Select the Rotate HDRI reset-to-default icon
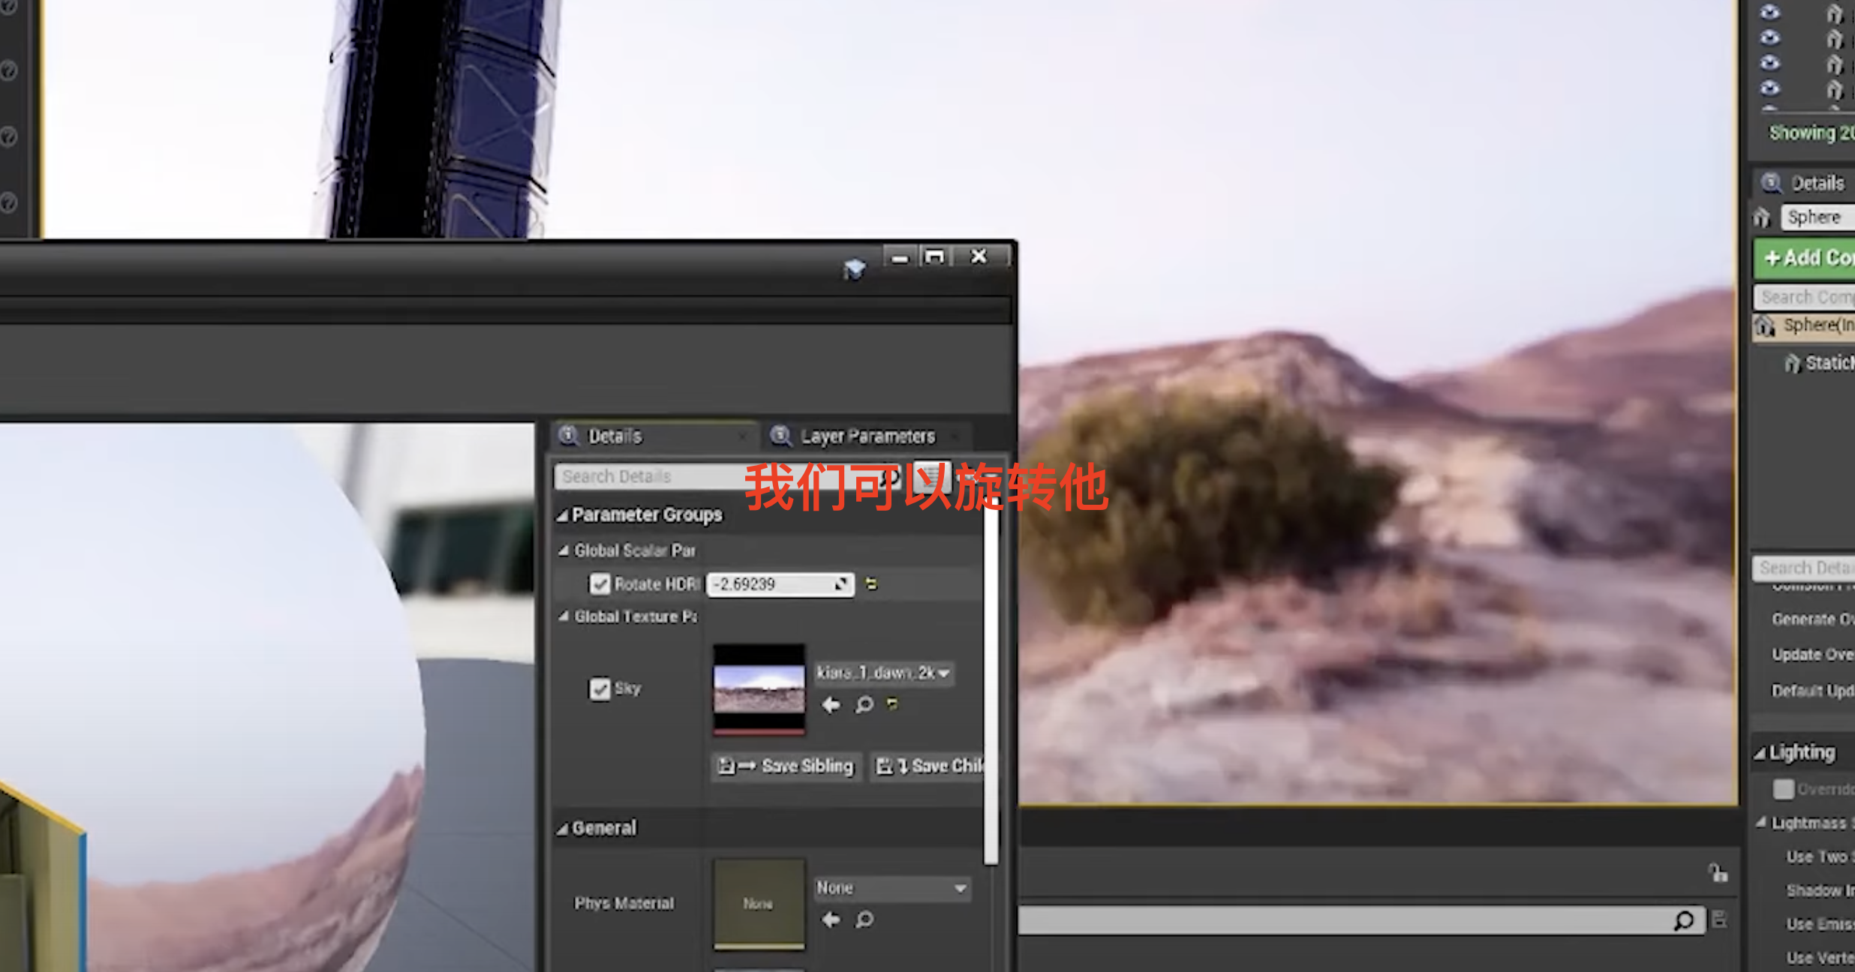Image resolution: width=1855 pixels, height=972 pixels. [x=870, y=584]
